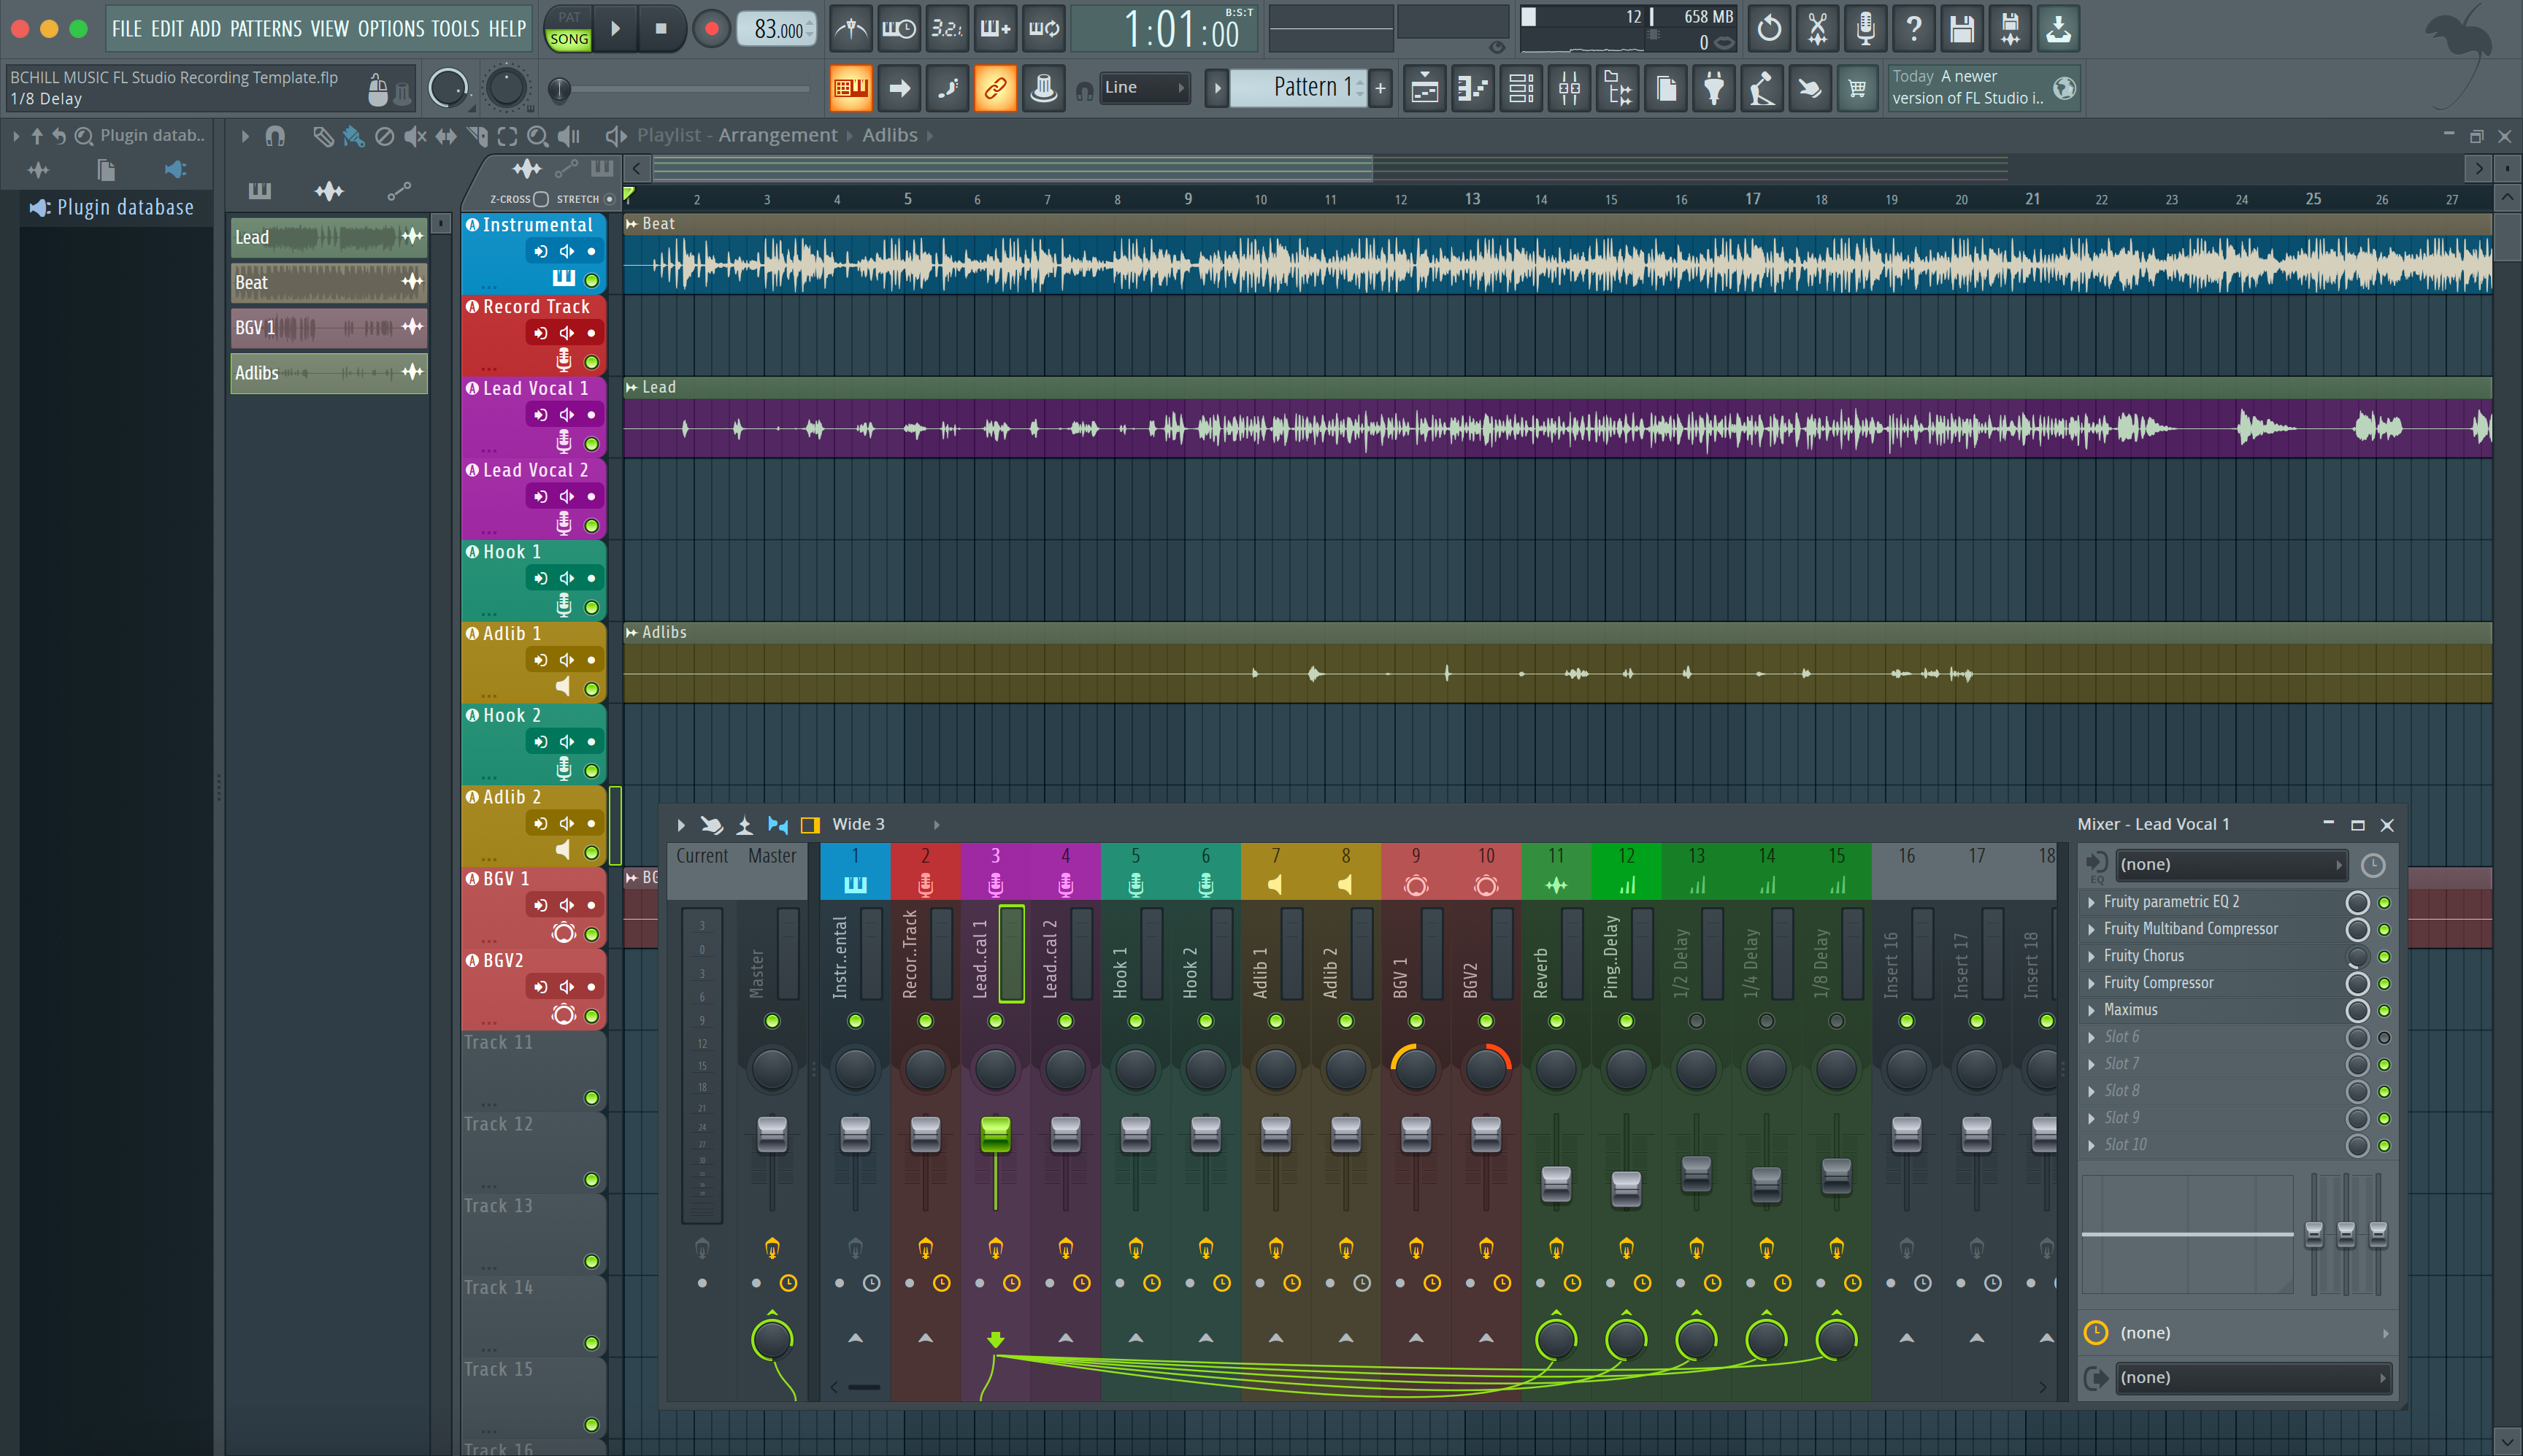
Task: Click the plus button next to Pattern 1
Action: click(1380, 88)
